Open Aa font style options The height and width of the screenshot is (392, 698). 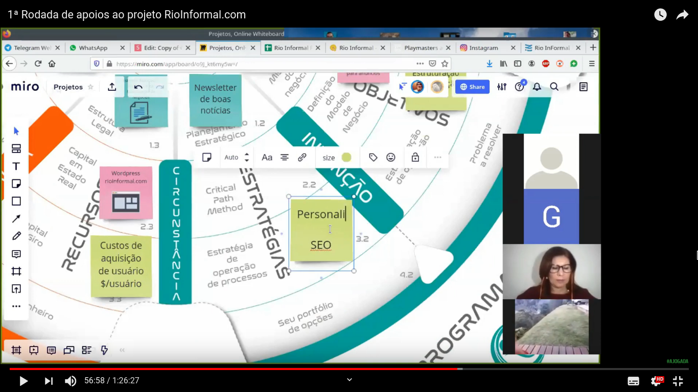267,157
